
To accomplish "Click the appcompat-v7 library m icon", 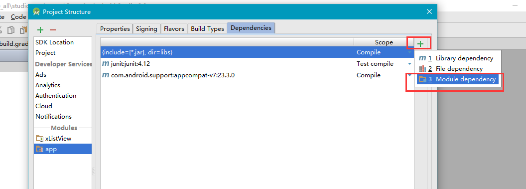I will pos(105,75).
